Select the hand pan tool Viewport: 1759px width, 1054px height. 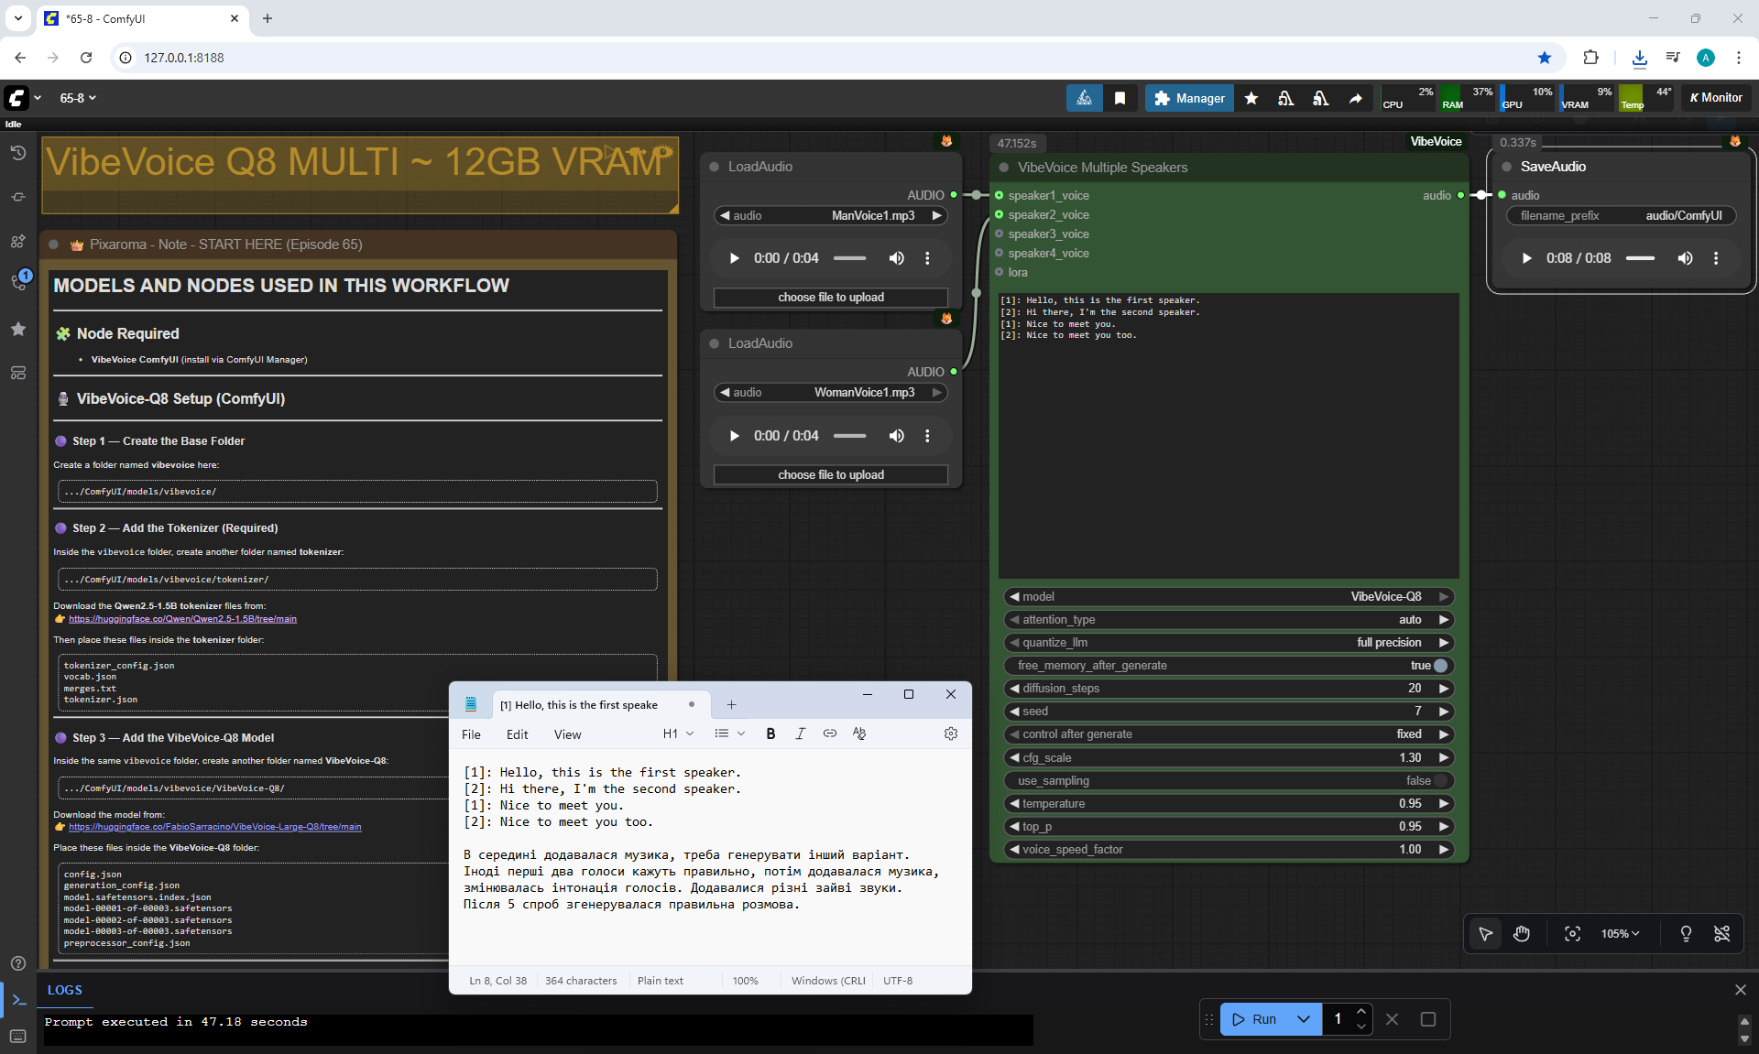(1522, 933)
